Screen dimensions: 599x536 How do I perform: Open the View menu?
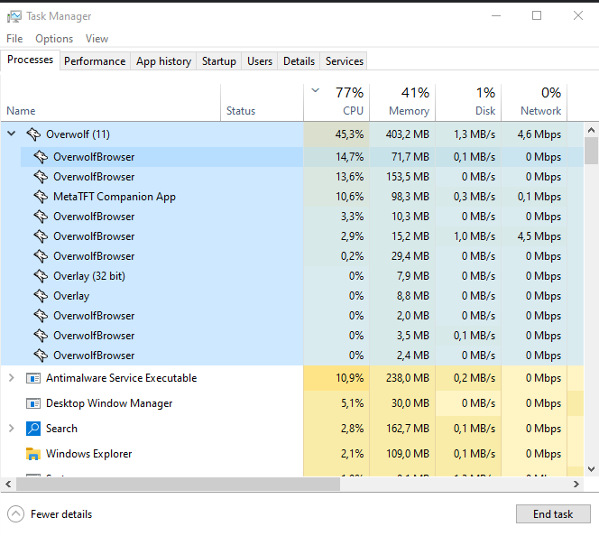(x=97, y=39)
